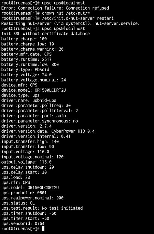Click the input.transfer.high: 140 line
Image resolution: width=154 pixels, height=234 pixels.
pos(30,142)
